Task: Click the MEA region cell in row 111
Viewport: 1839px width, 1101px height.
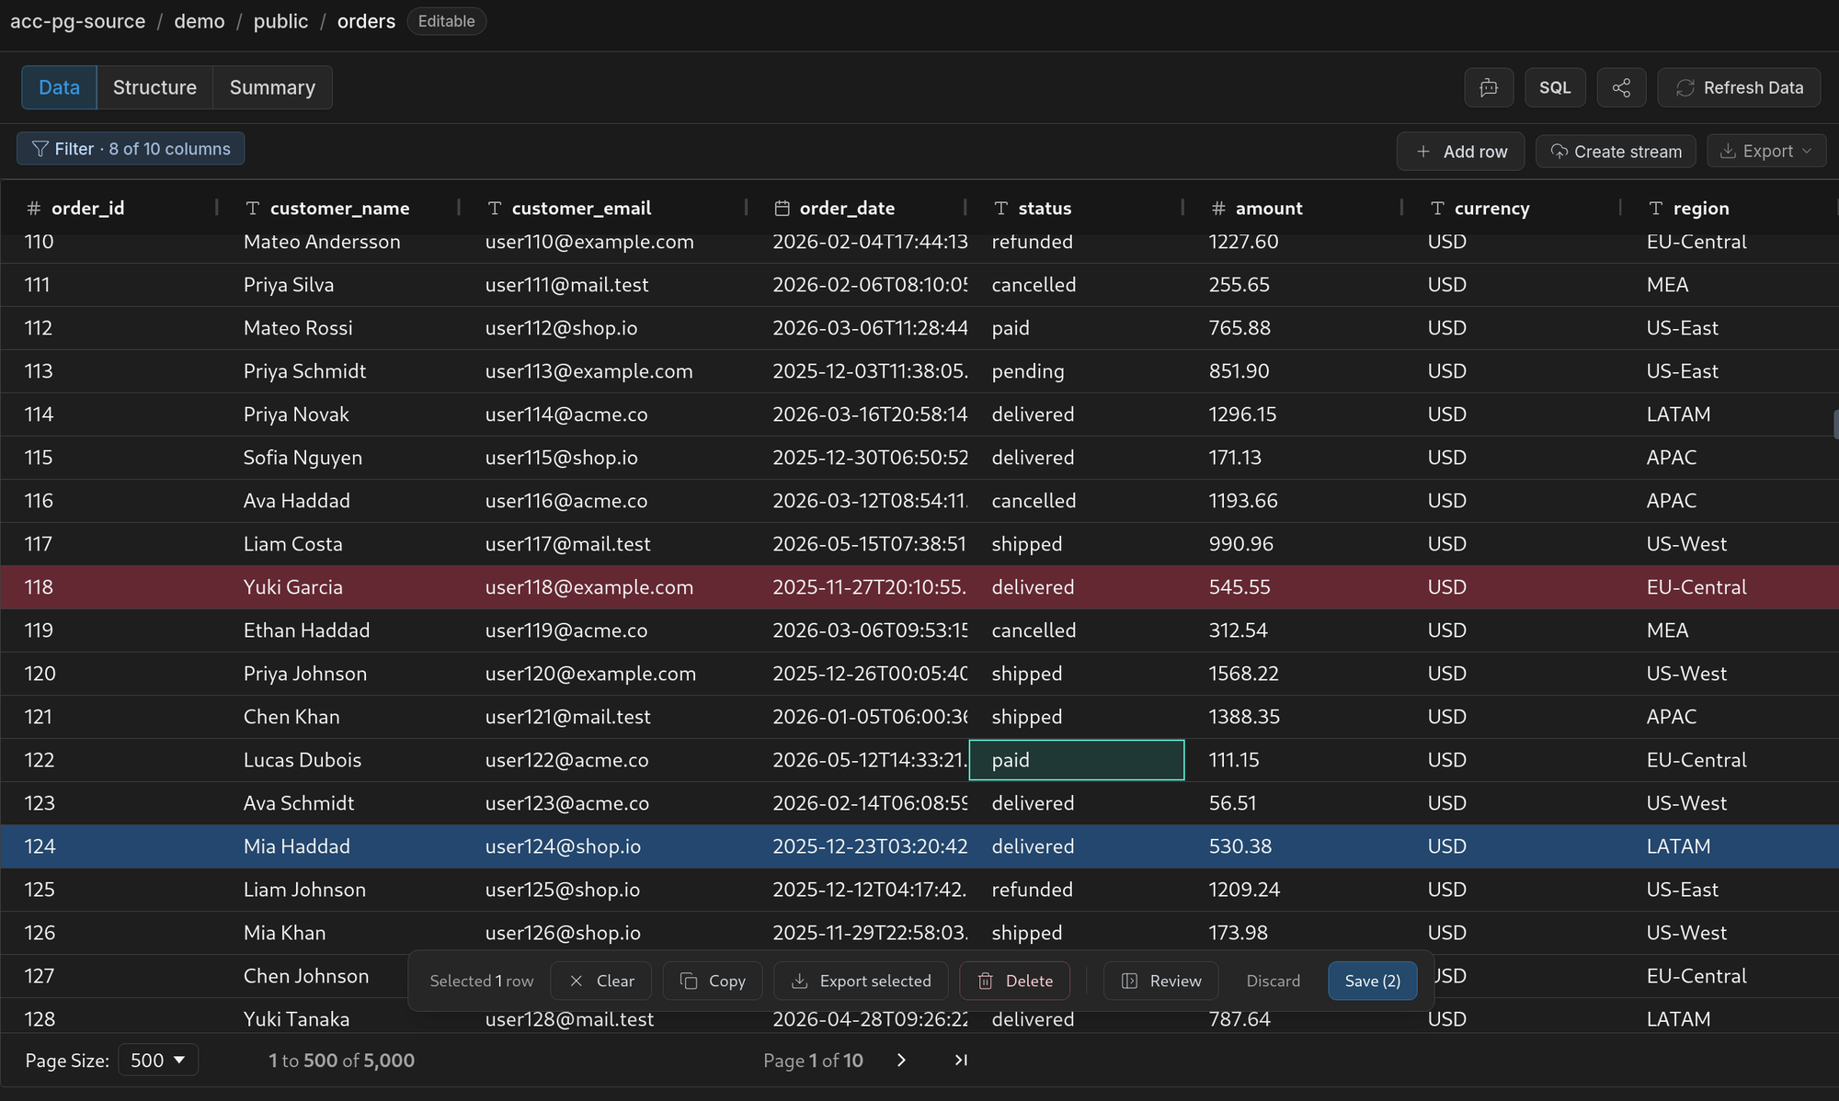Action: coord(1668,285)
